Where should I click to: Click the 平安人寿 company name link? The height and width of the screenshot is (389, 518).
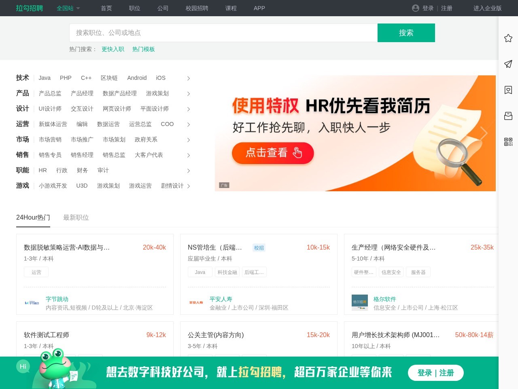click(x=221, y=299)
